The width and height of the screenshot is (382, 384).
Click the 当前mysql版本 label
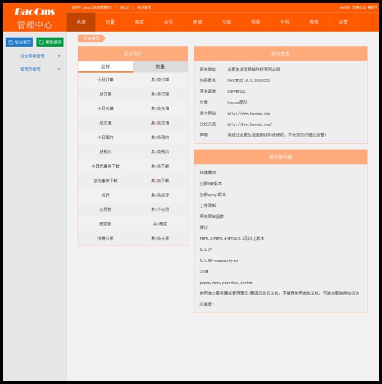pos(213,195)
